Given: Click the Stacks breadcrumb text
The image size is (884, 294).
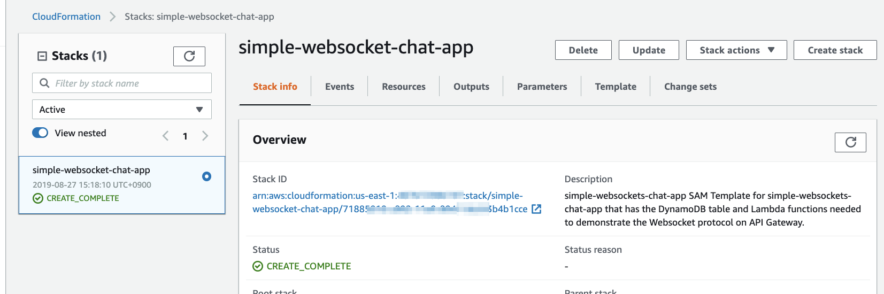Looking at the screenshot, I should pyautogui.click(x=199, y=17).
